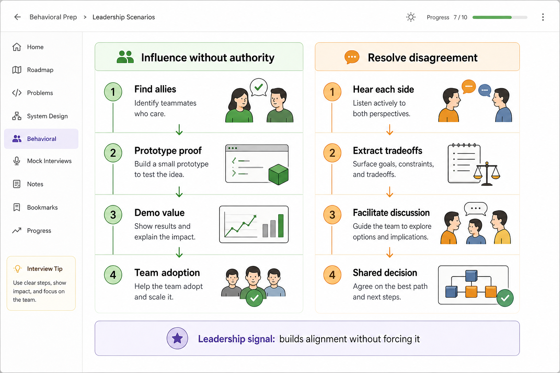
Task: Click the Resolve disagreement header
Action: 417,57
